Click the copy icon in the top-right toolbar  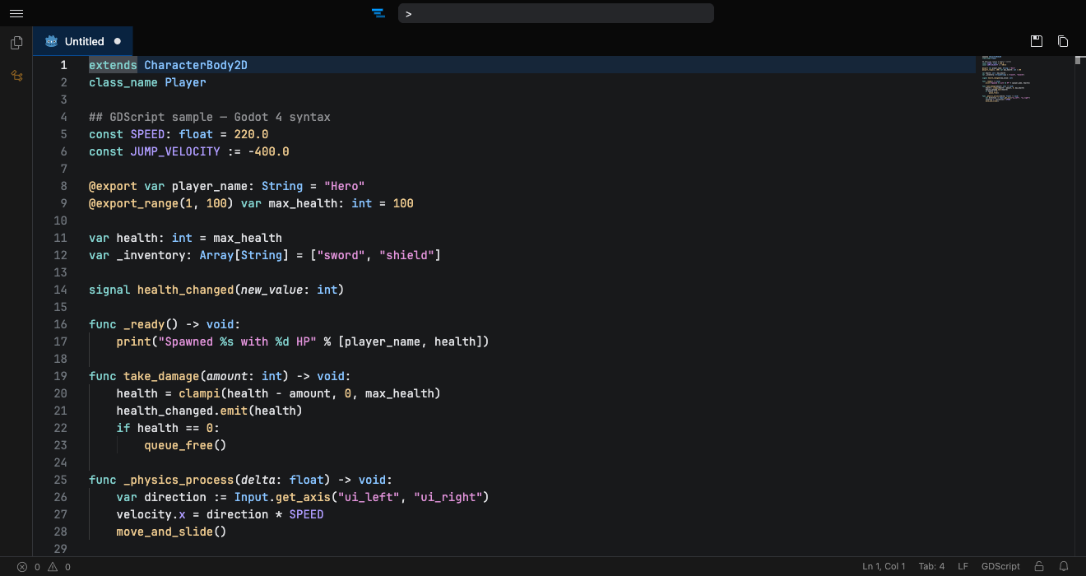(1063, 41)
